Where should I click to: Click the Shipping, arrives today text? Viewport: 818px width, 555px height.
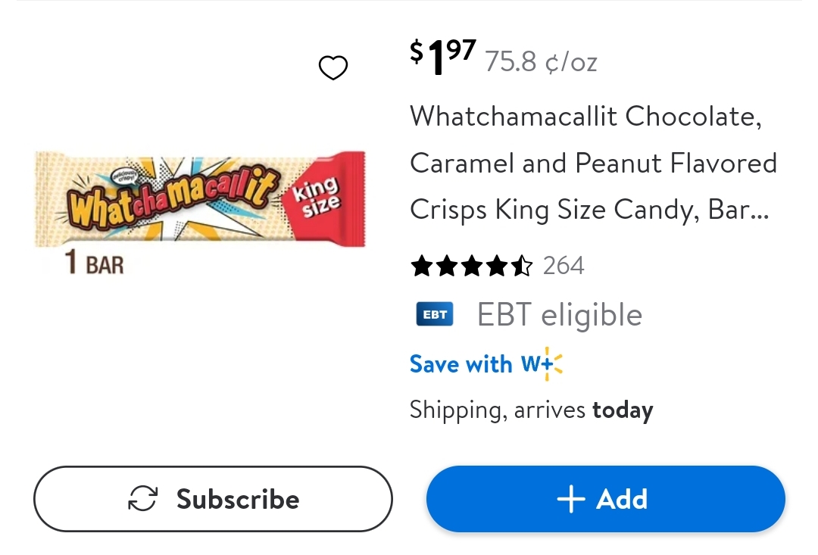click(x=531, y=410)
